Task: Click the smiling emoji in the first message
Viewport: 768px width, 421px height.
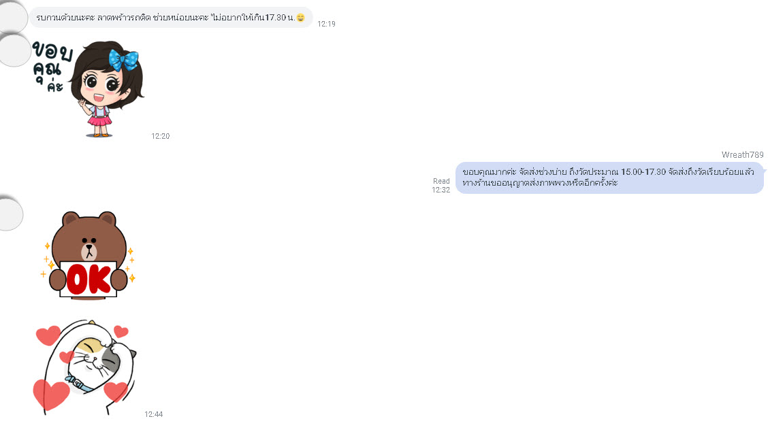Action: [x=301, y=18]
